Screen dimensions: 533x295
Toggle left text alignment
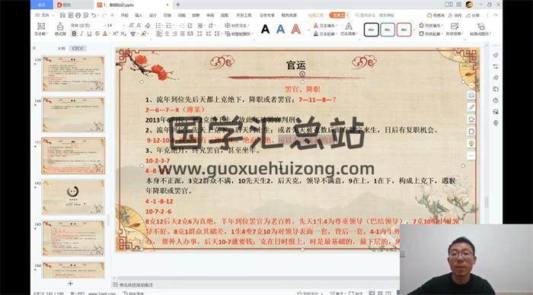pyautogui.click(x=159, y=33)
